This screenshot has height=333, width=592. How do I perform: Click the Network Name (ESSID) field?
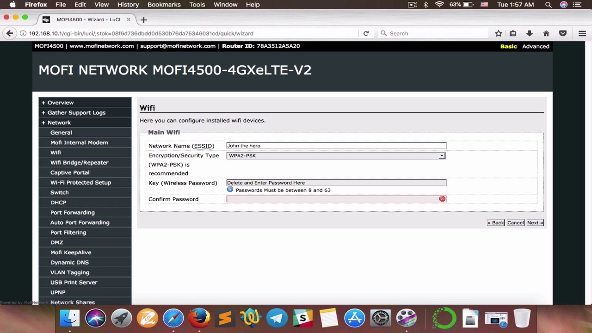(336, 146)
